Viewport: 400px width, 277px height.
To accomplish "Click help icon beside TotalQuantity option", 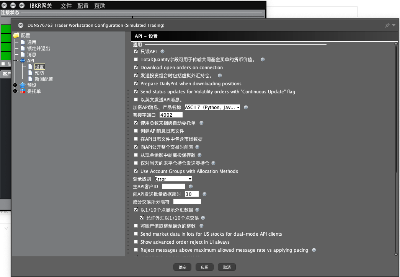I will tap(263, 59).
